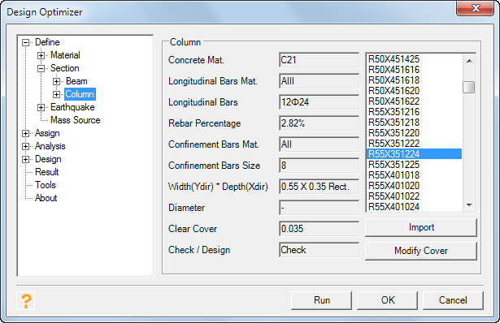
Task: Select section R55X401020 in the list
Action: 414,186
